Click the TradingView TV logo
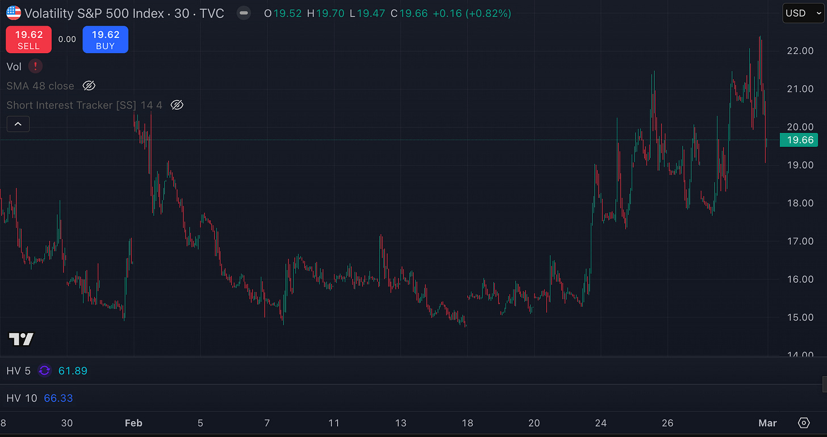 tap(21, 339)
